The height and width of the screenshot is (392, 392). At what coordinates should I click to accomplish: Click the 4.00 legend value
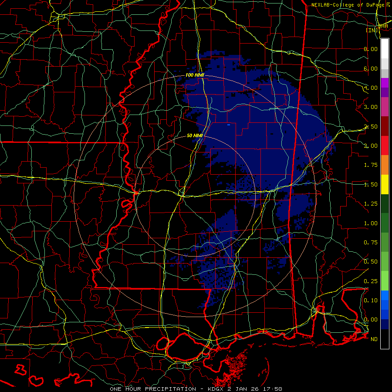[371, 88]
